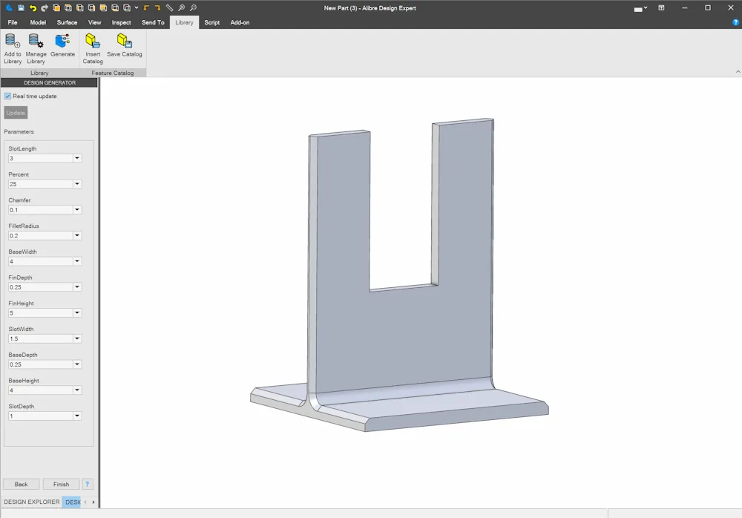742x518 pixels.
Task: Click the SlotWidth value field
Action: (x=41, y=338)
